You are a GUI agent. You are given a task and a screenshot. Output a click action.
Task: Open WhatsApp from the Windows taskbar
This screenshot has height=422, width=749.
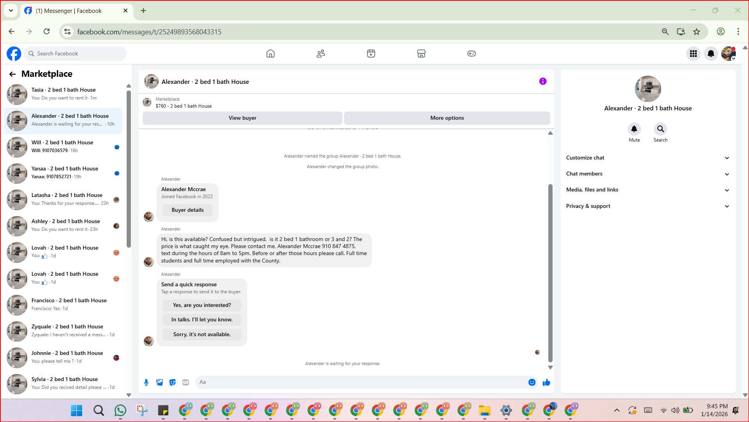(x=120, y=410)
